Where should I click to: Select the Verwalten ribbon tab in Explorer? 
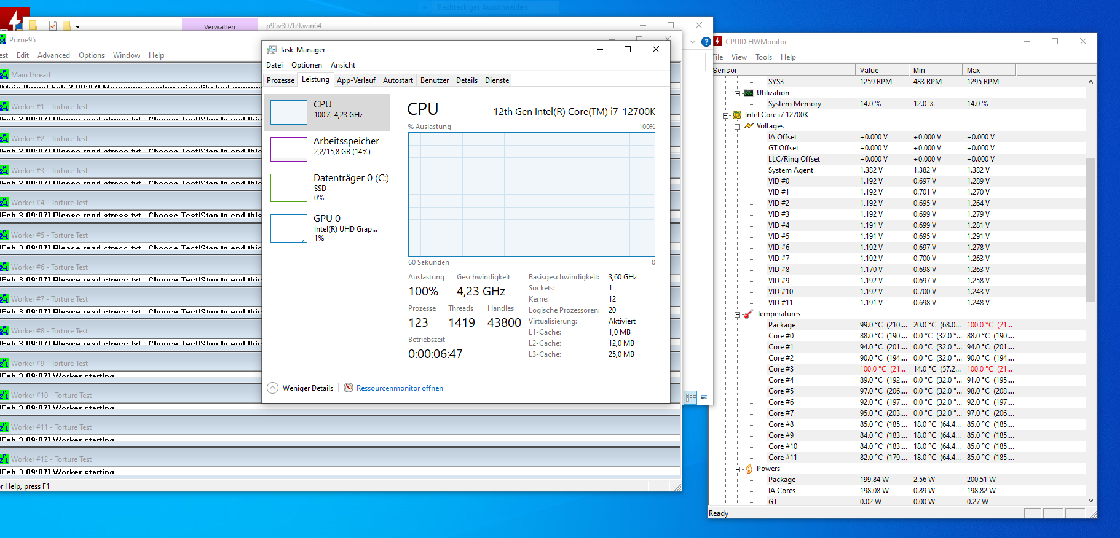(x=219, y=26)
